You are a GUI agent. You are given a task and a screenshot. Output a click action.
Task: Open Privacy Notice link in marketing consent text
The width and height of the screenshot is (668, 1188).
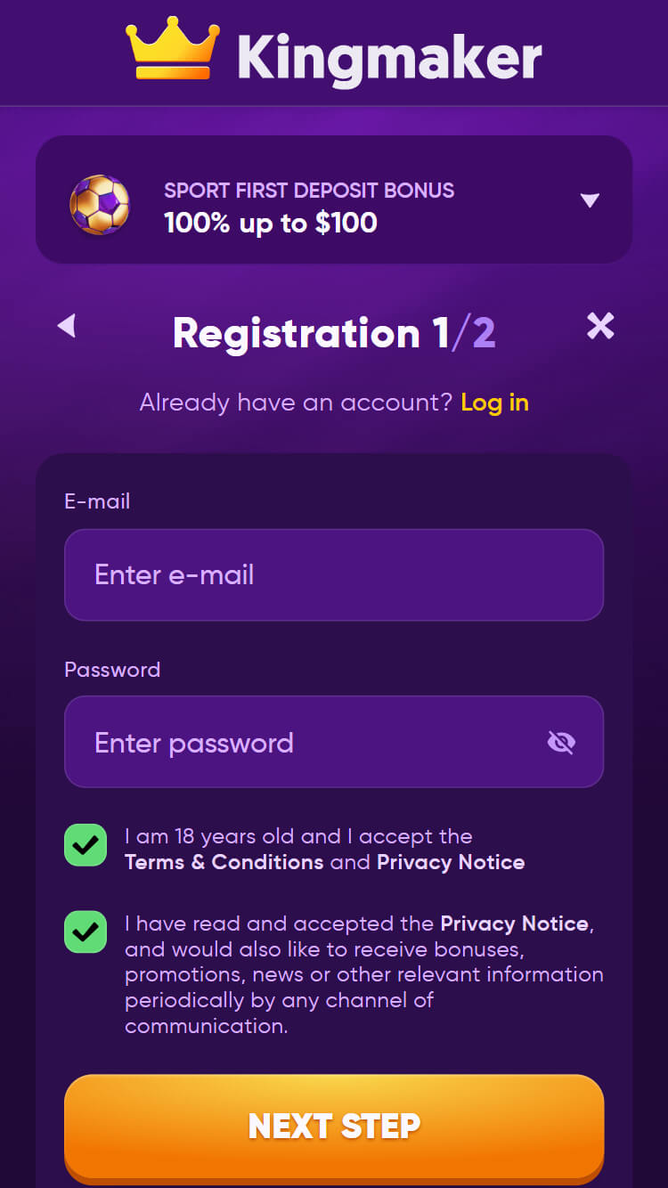[x=515, y=923]
